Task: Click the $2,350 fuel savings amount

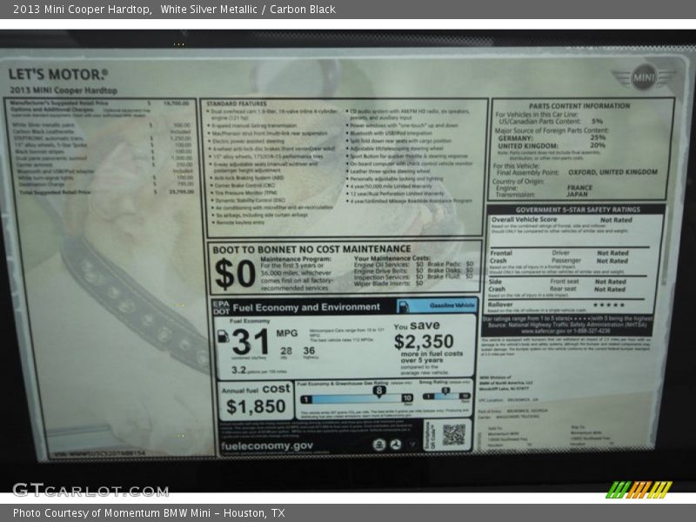Action: point(424,342)
